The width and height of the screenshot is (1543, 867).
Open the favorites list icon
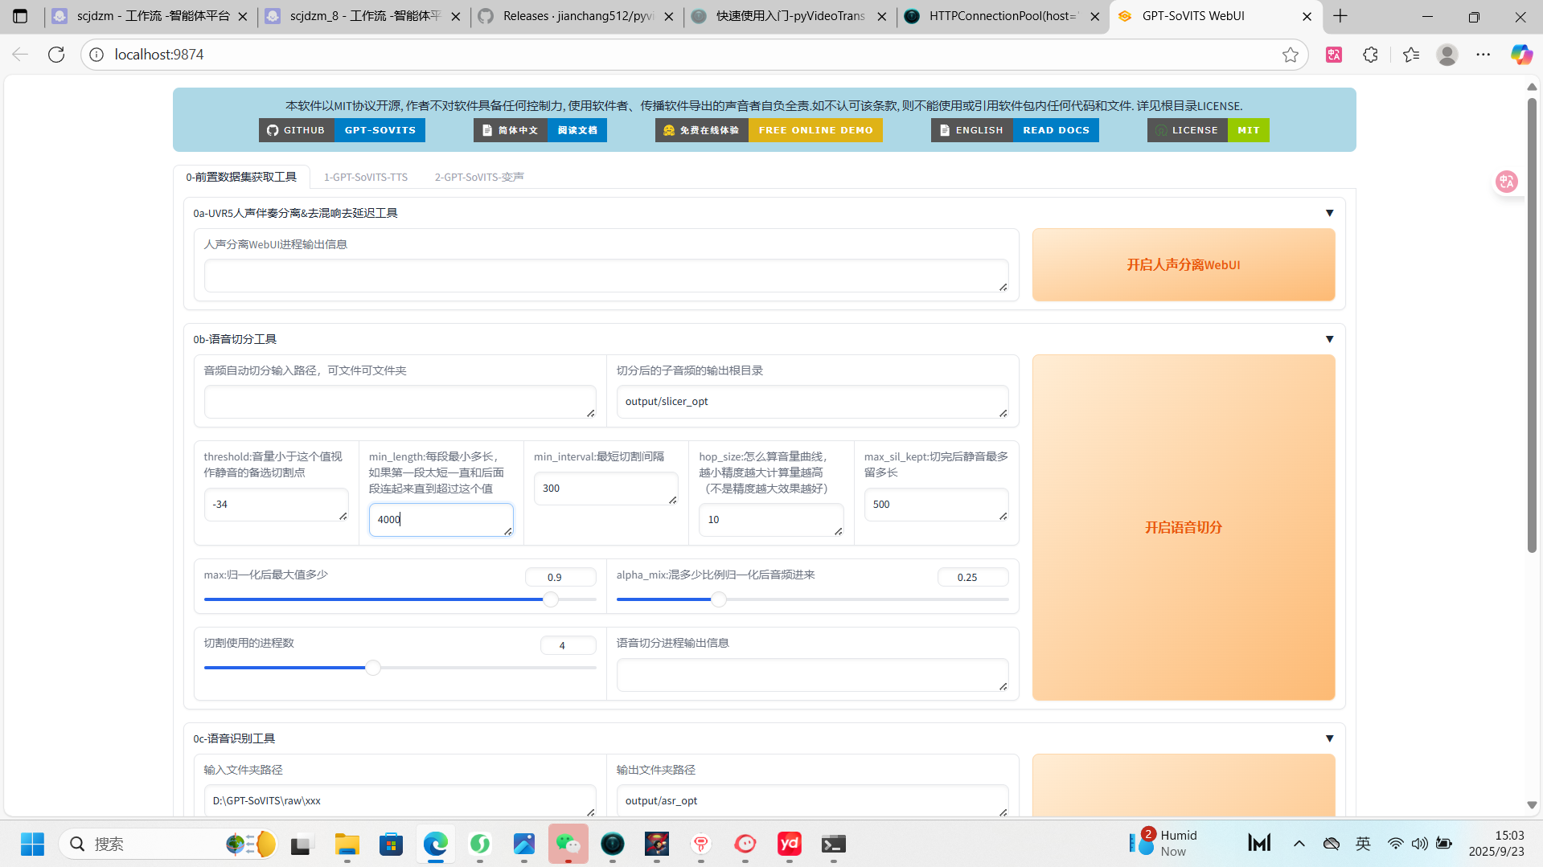(1411, 55)
